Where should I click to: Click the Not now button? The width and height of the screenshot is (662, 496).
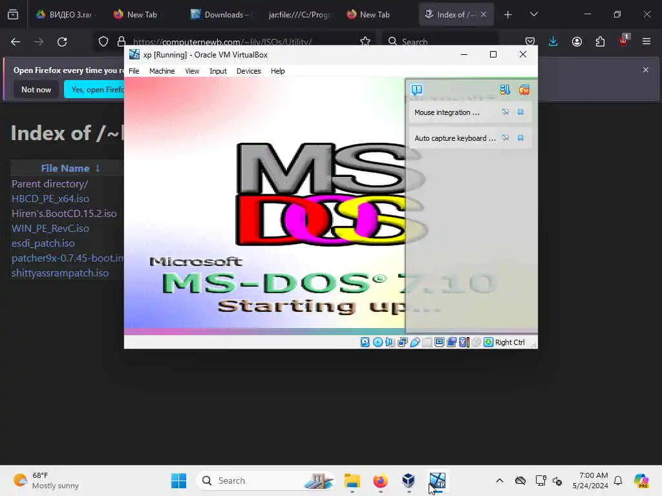(x=36, y=89)
